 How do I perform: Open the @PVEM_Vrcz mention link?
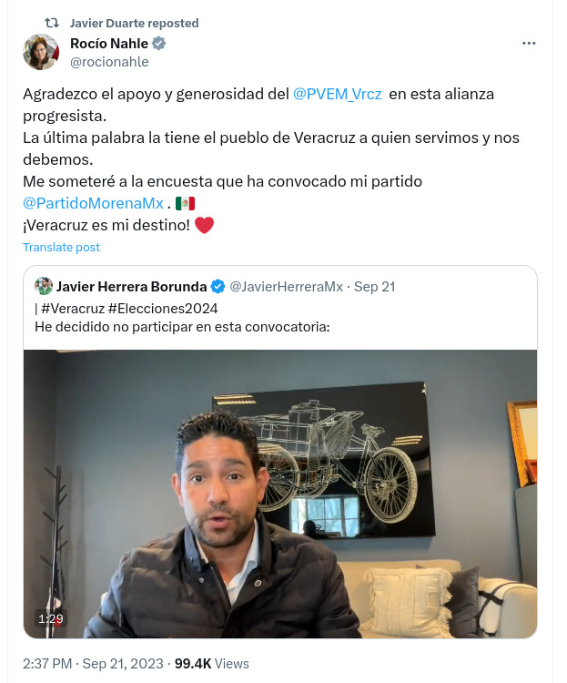click(338, 94)
